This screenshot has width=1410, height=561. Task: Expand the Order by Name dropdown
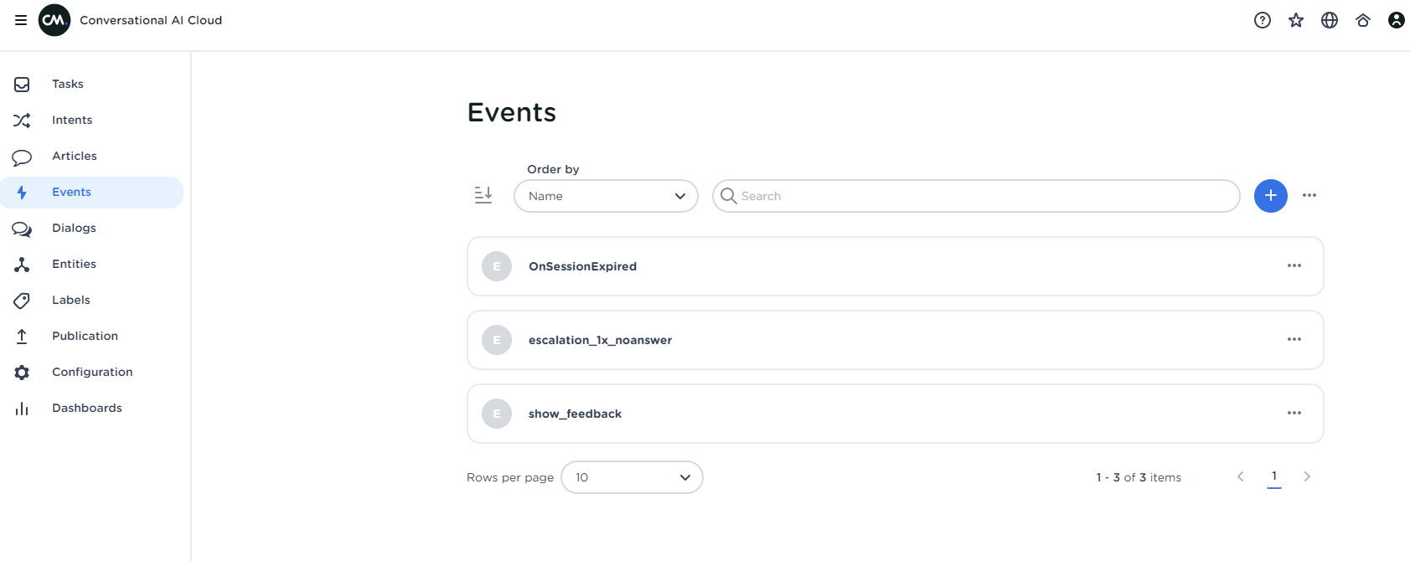606,196
